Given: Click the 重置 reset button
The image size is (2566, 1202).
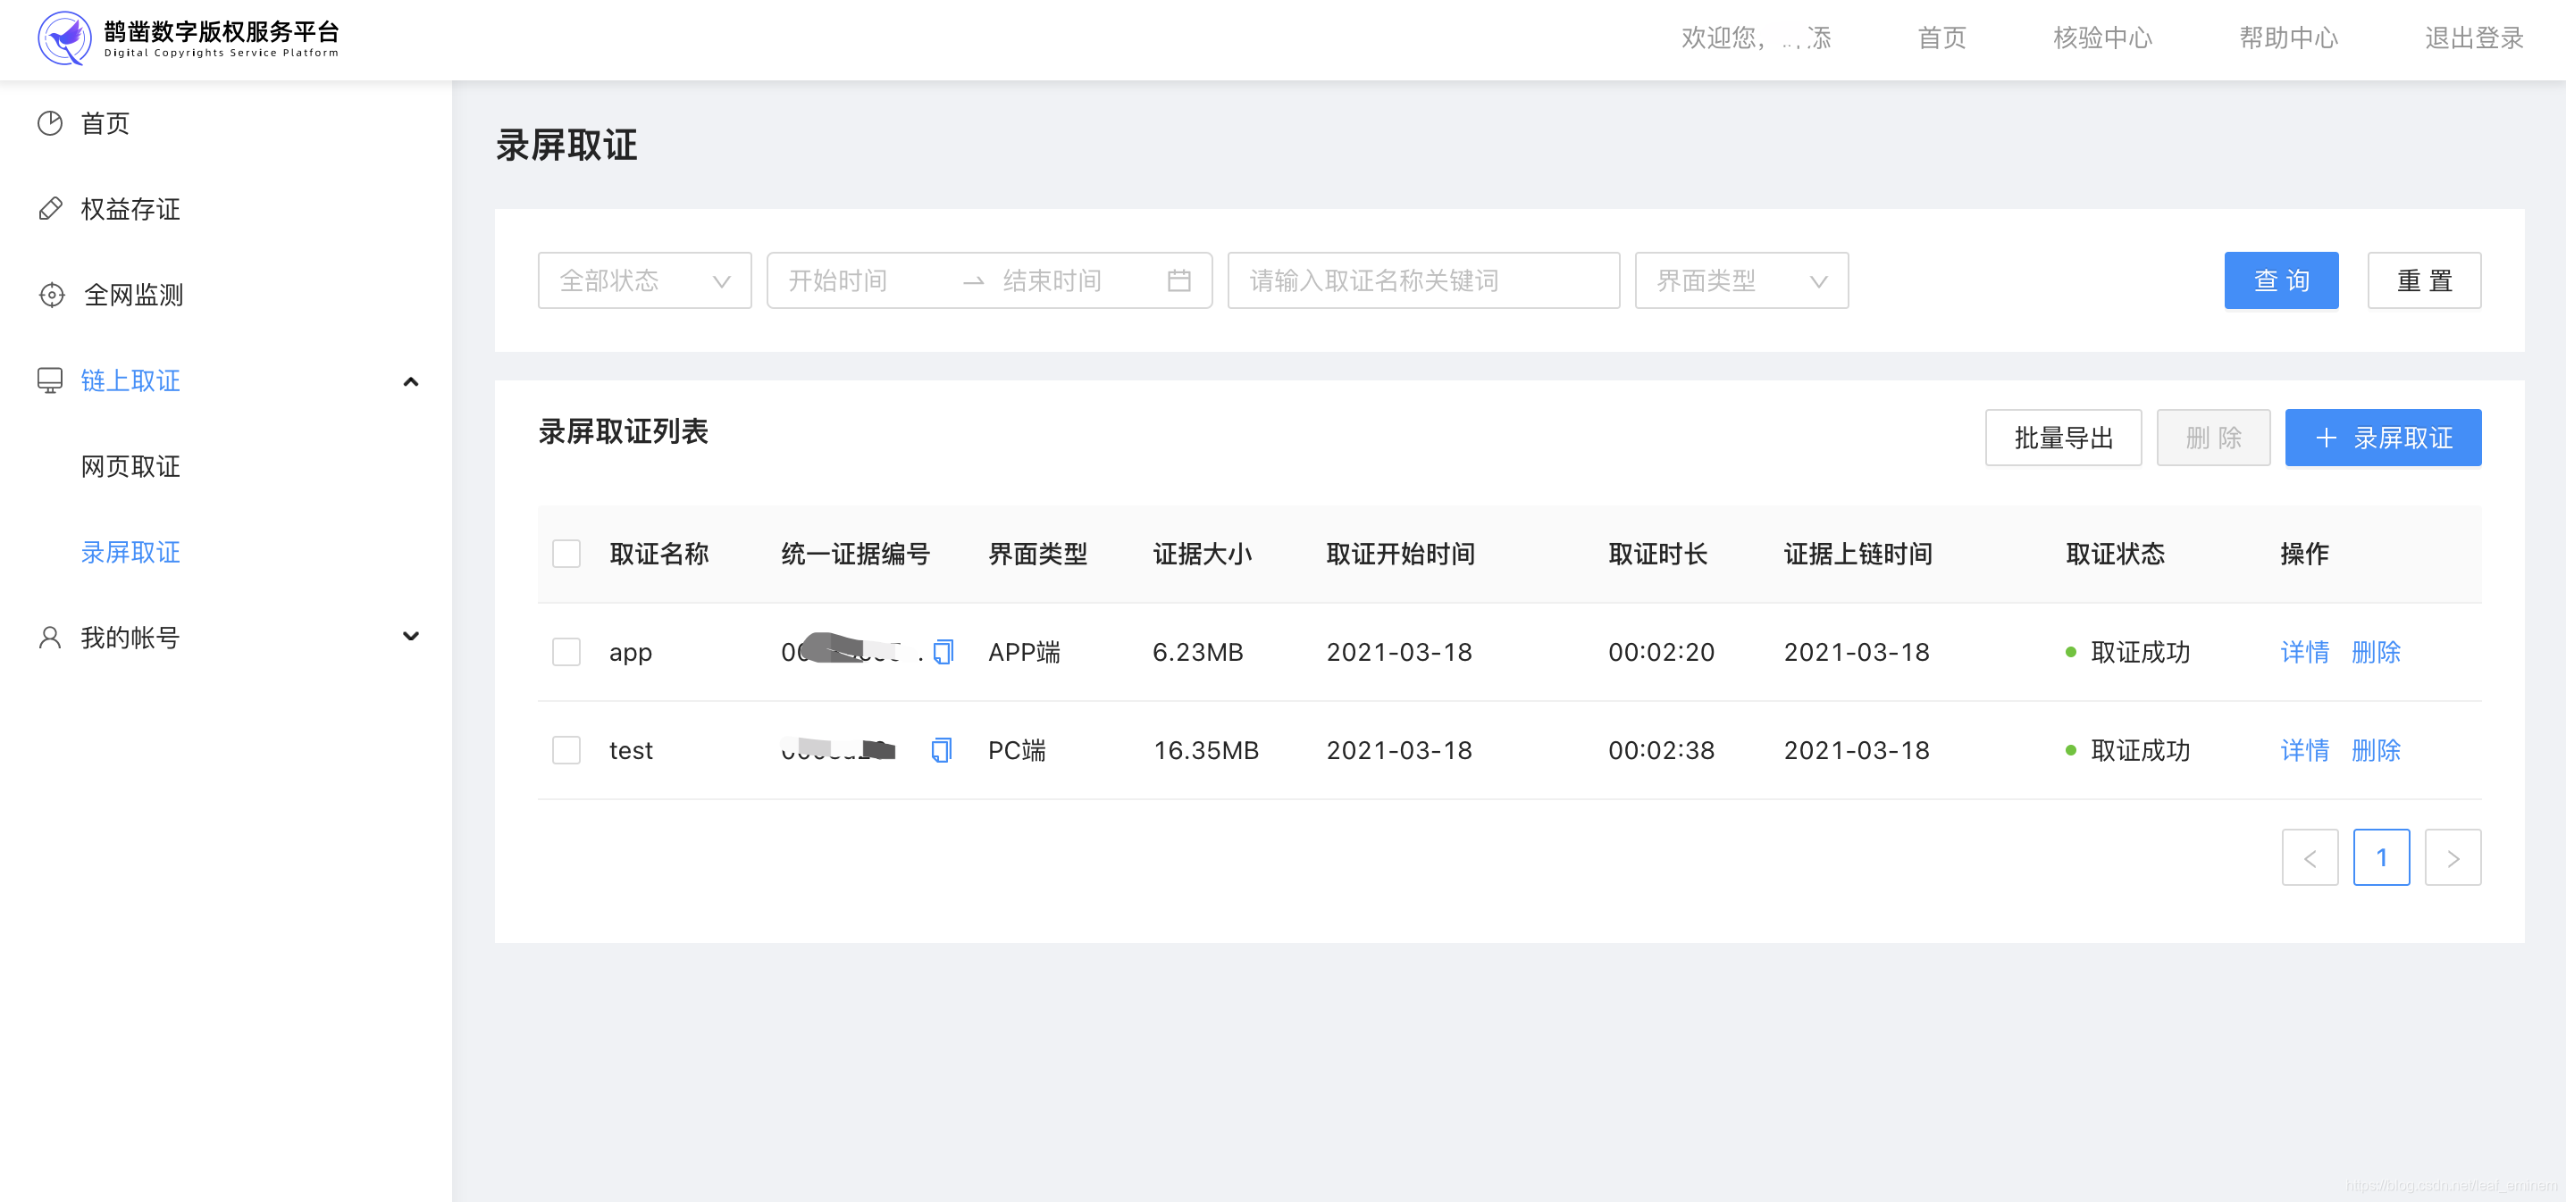Looking at the screenshot, I should click(x=2424, y=280).
